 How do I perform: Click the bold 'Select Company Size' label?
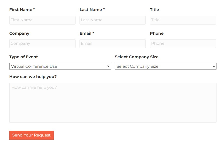point(137,57)
